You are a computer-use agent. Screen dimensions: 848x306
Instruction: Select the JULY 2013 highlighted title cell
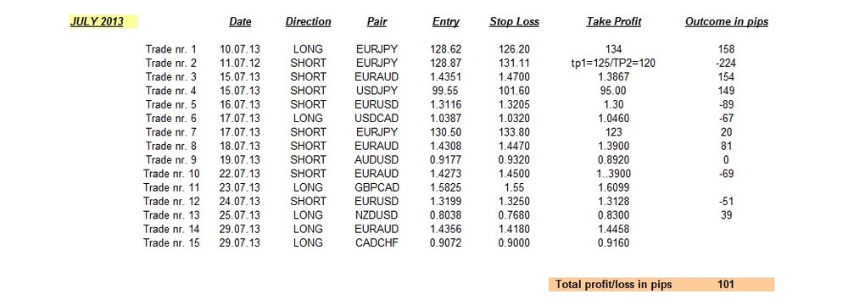pyautogui.click(x=103, y=22)
